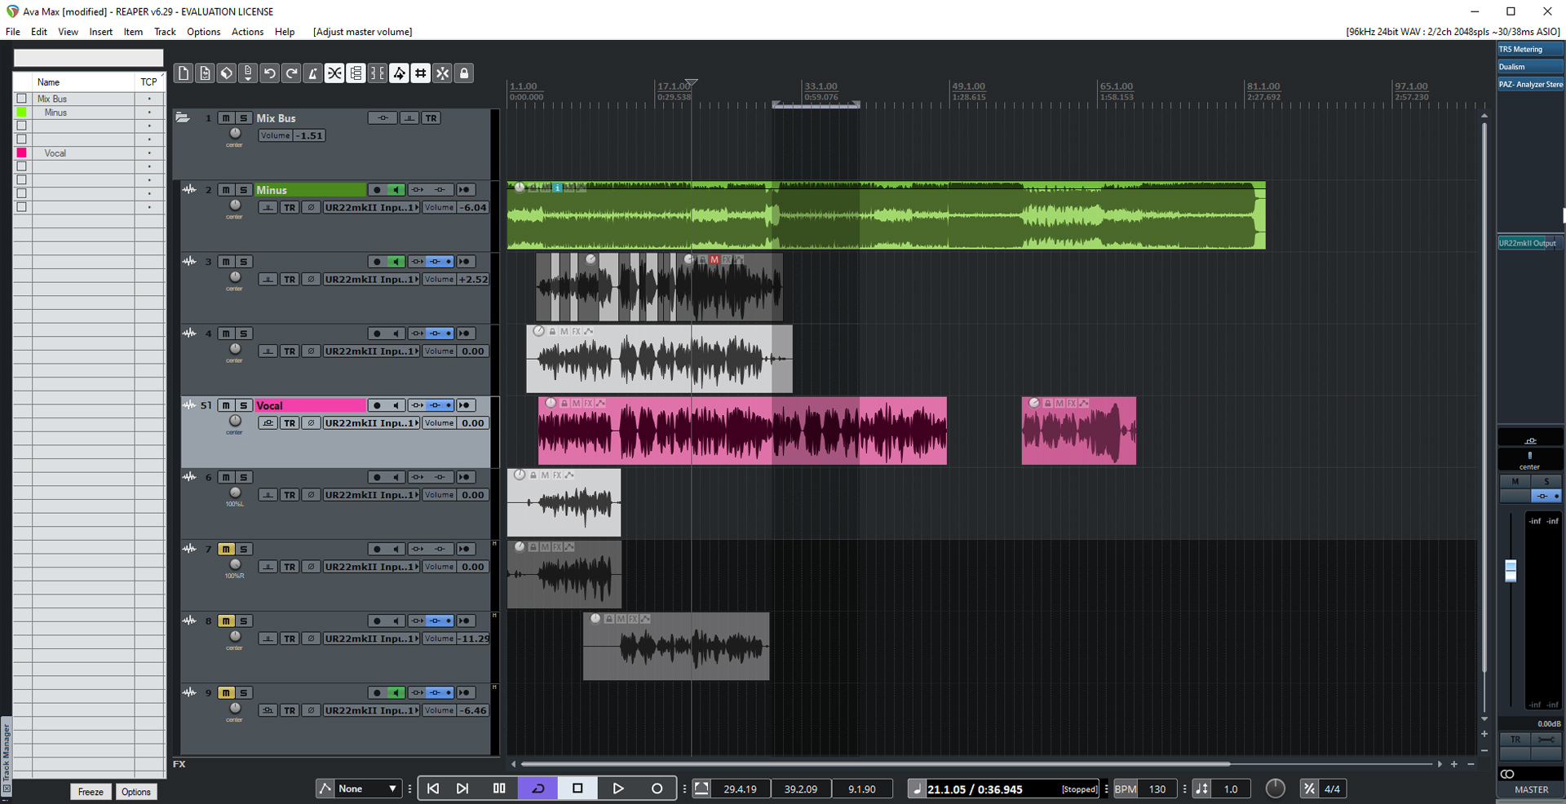Arm the Minus track for recording

[377, 190]
